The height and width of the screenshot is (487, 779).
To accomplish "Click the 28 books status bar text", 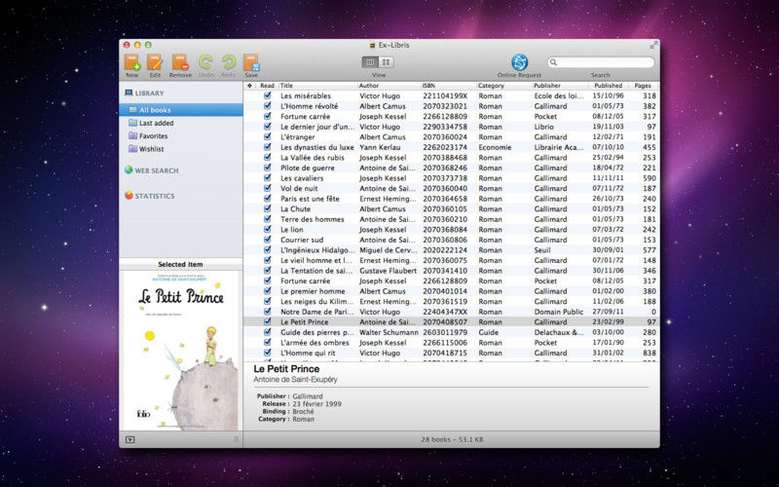I will tap(452, 439).
